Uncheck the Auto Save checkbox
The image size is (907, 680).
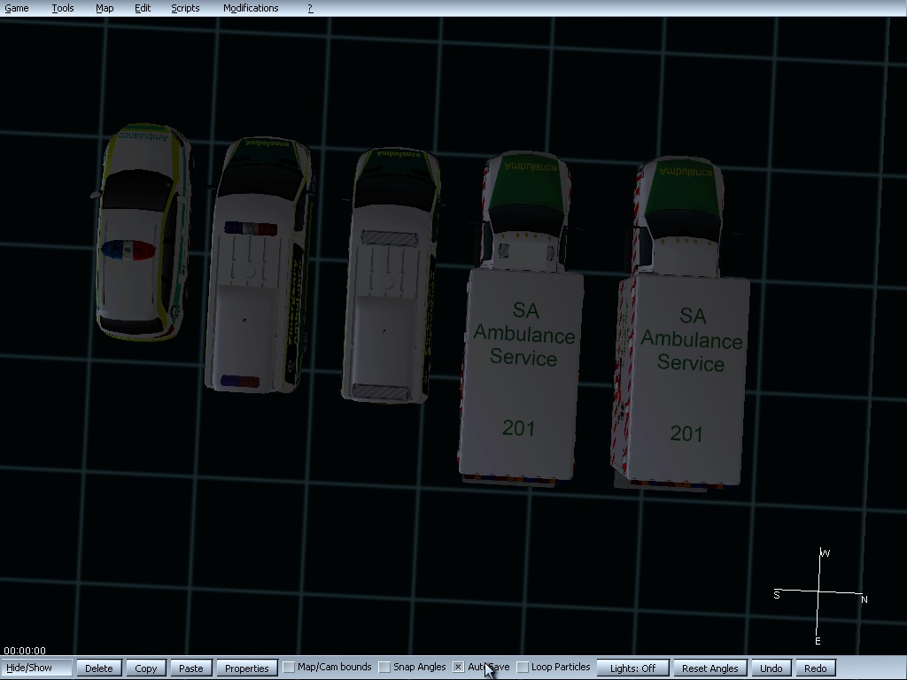[458, 668]
